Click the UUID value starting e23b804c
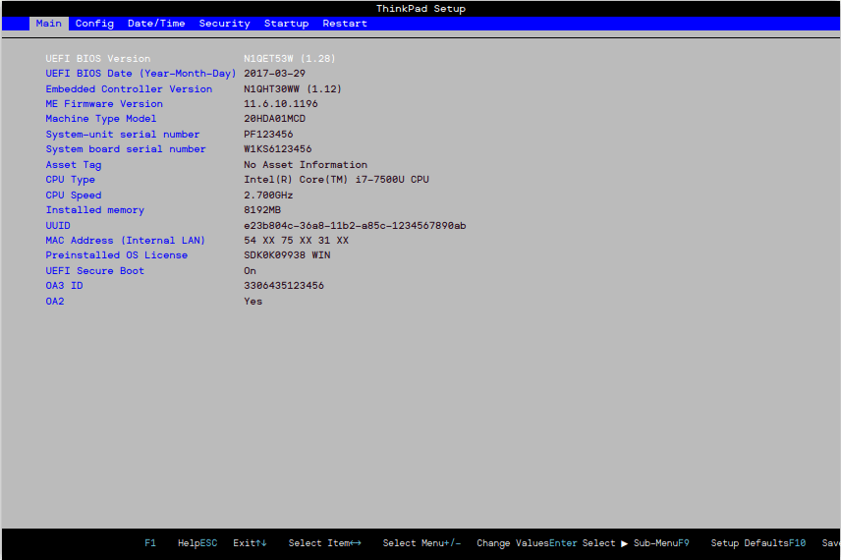This screenshot has width=841, height=560. (x=355, y=226)
